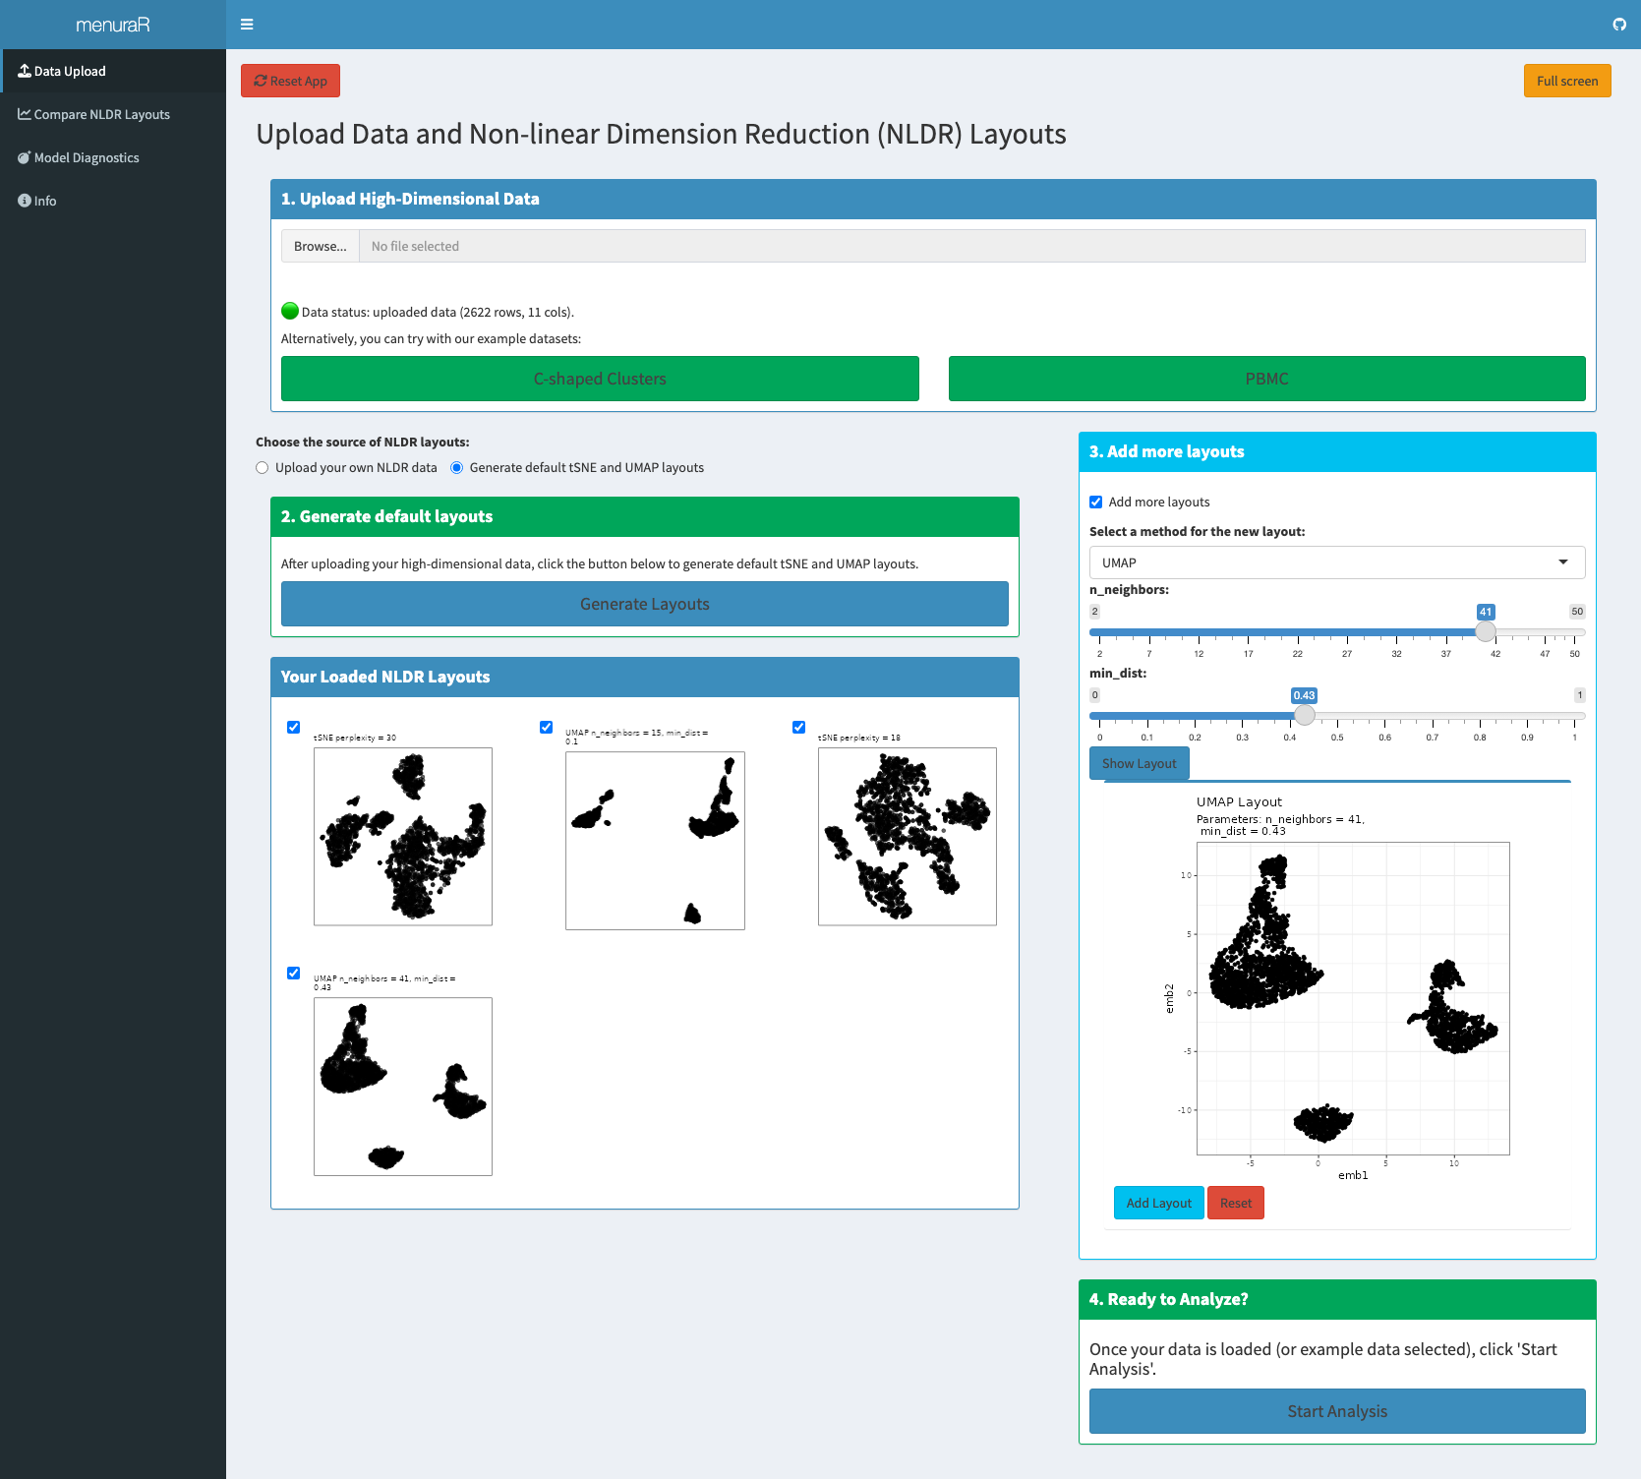The height and width of the screenshot is (1479, 1641).
Task: Open the Info sidebar page
Action: pos(41,201)
